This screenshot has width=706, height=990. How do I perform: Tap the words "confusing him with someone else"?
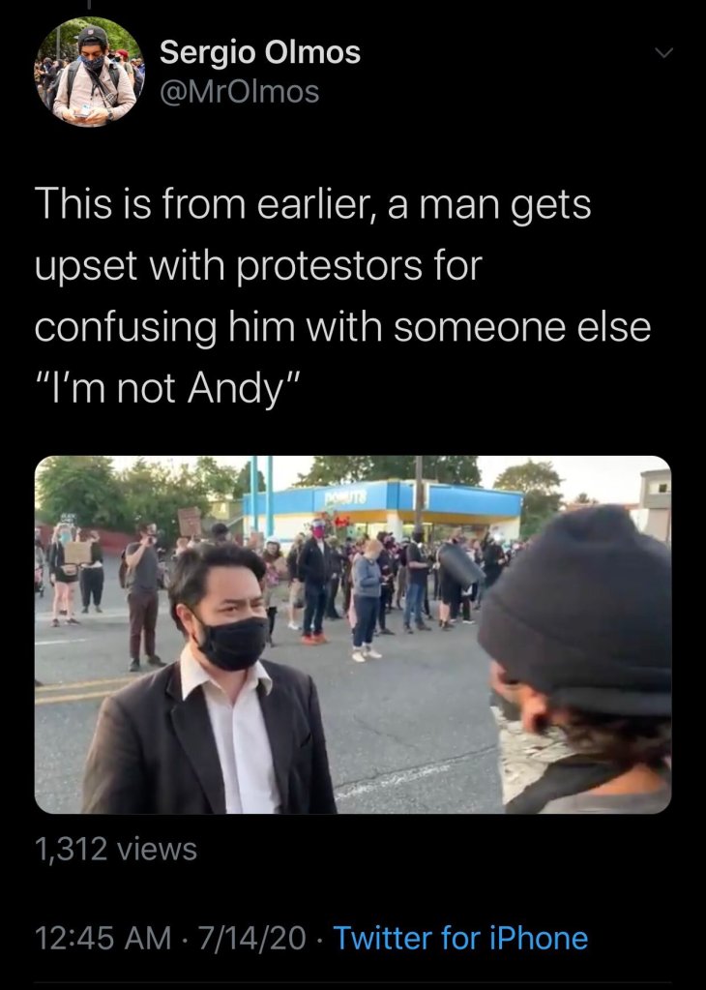click(342, 327)
